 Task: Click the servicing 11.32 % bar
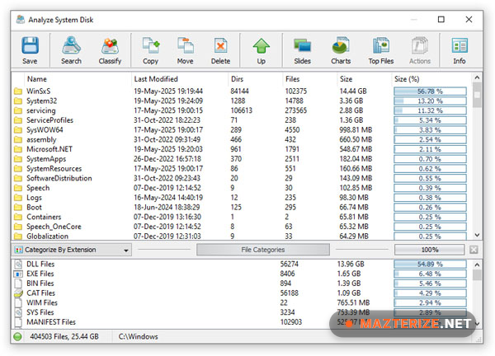(x=430, y=110)
